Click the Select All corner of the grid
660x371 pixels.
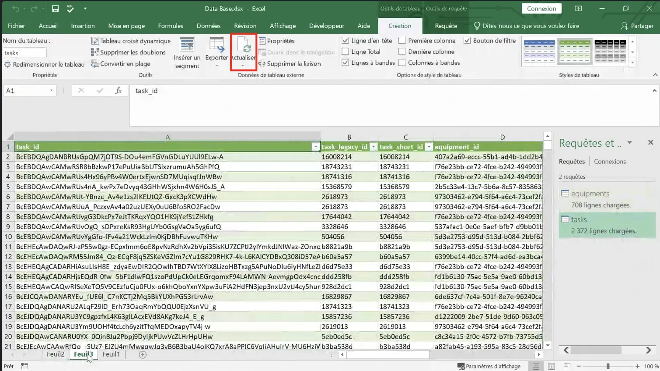point(8,137)
